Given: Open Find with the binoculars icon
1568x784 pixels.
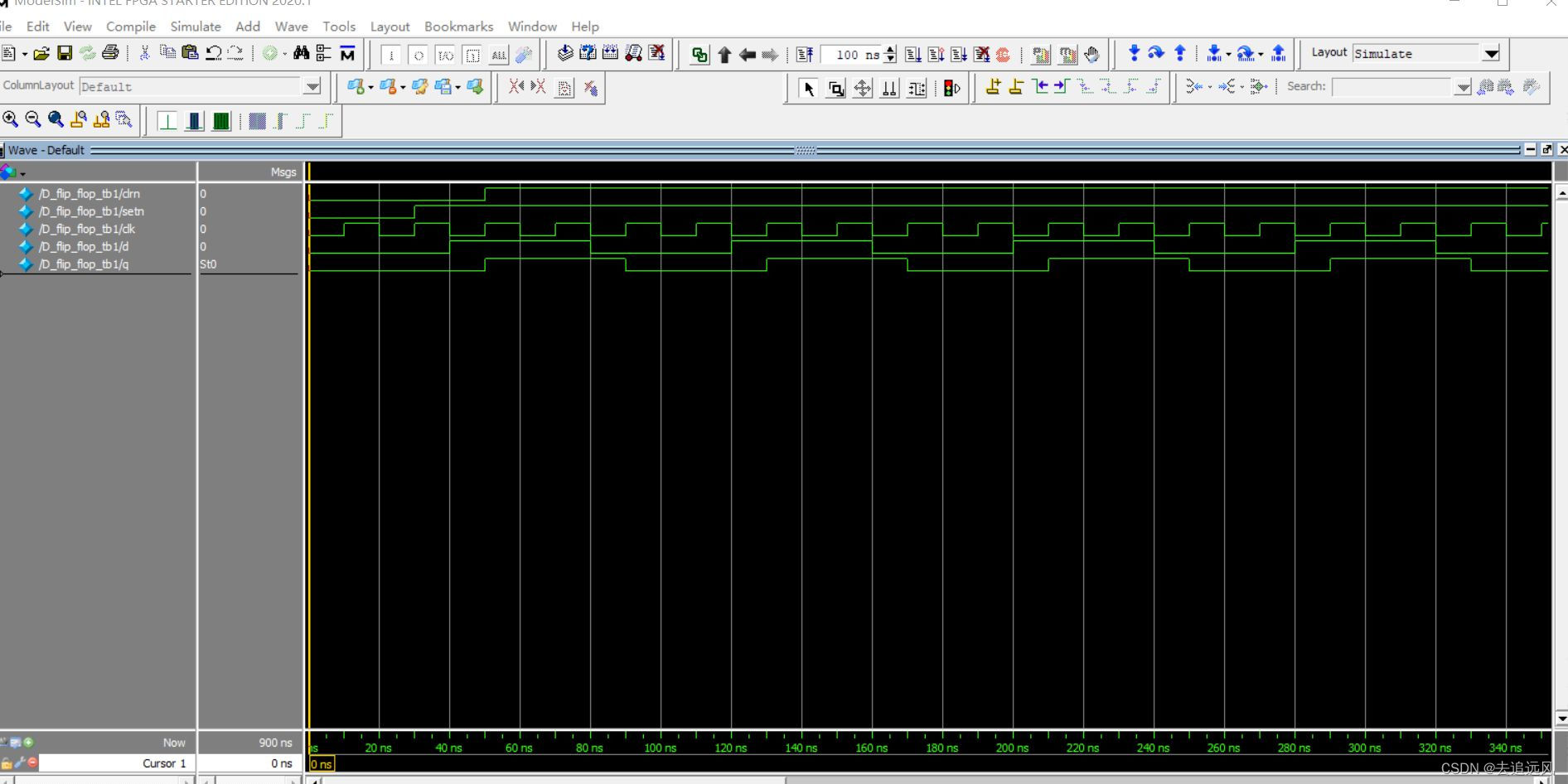Looking at the screenshot, I should pyautogui.click(x=301, y=54).
